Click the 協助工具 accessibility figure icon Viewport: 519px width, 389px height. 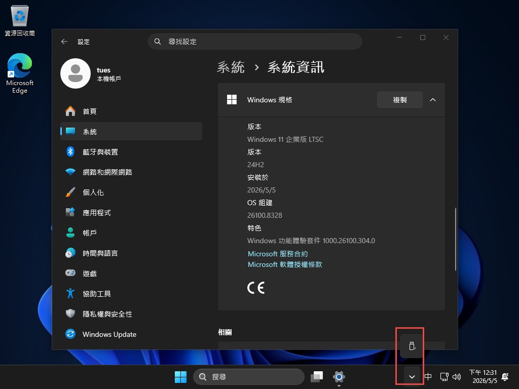(x=70, y=293)
